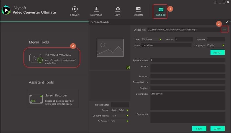Click the Search button
The image size is (231, 133).
217,52
